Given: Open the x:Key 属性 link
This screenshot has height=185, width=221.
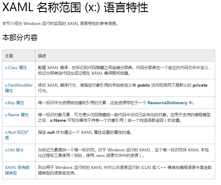Looking at the screenshot, I should (x=15, y=103).
